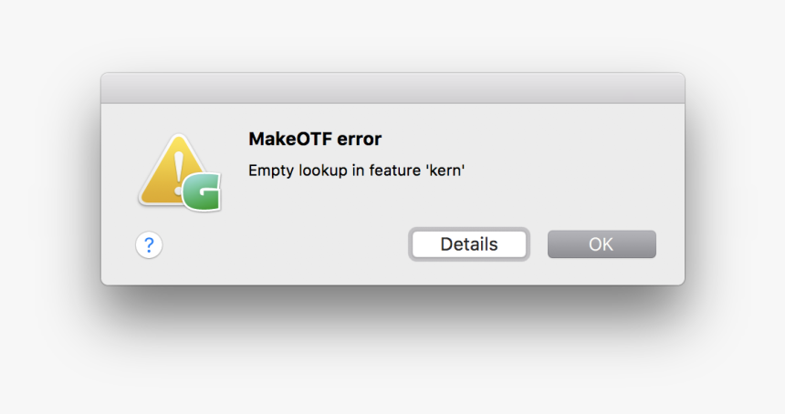Viewport: 785px width, 414px height.
Task: Click empty dialog space between help and Details
Action: [x=286, y=245]
